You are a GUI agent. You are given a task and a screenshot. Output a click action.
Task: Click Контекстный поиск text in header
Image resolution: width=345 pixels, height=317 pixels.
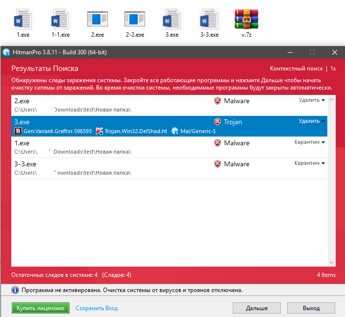click(x=296, y=68)
